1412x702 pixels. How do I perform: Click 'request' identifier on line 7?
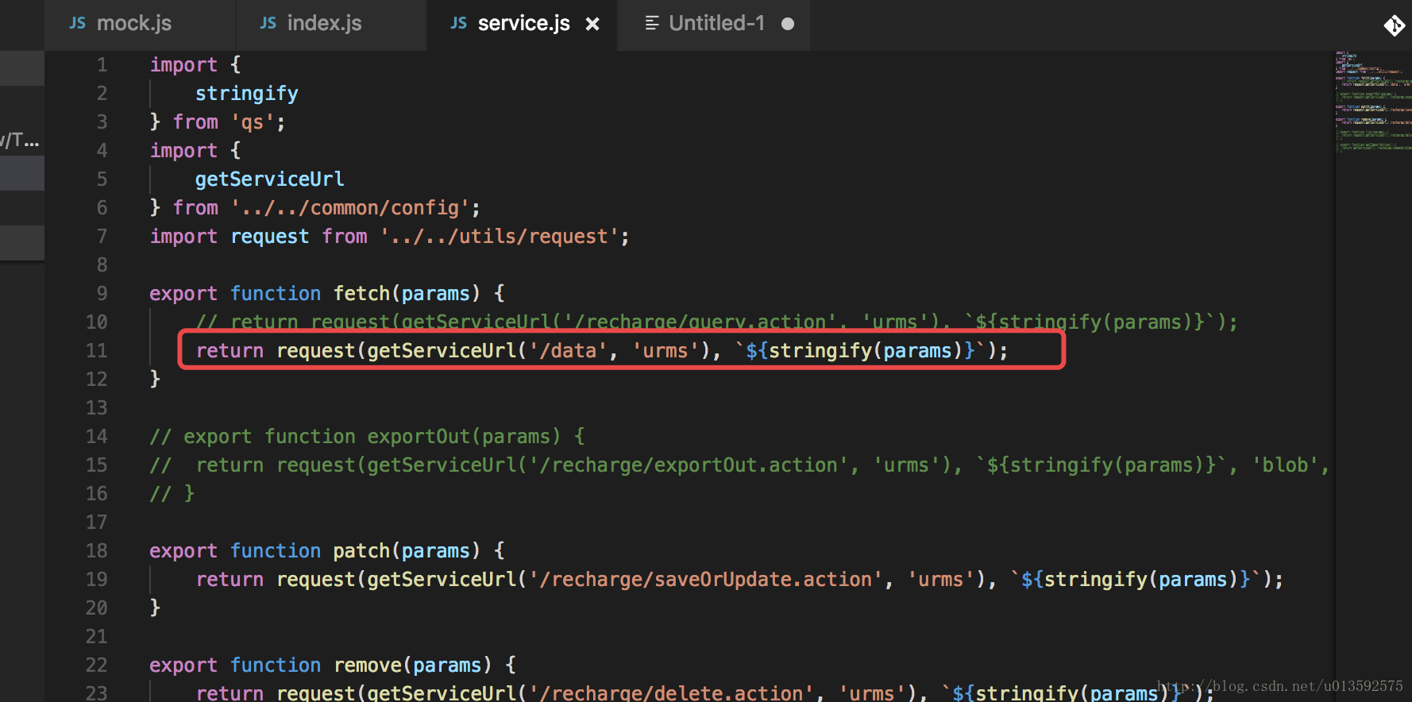point(270,237)
